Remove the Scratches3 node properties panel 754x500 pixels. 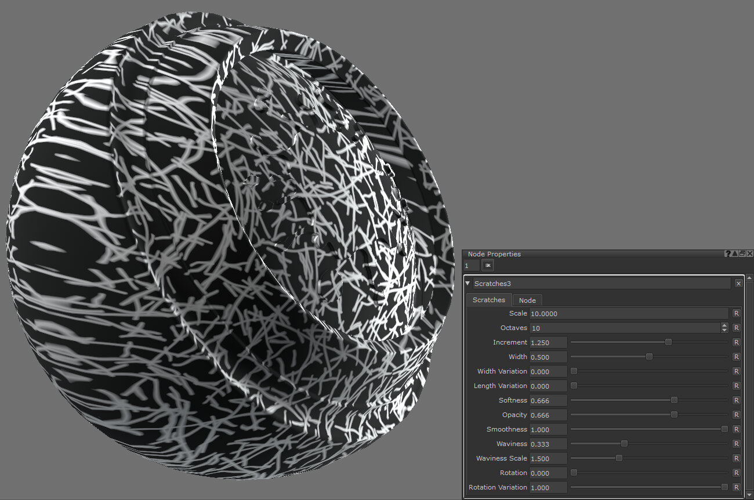click(738, 284)
